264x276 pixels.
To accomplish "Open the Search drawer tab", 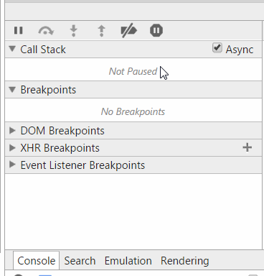I will tap(80, 261).
